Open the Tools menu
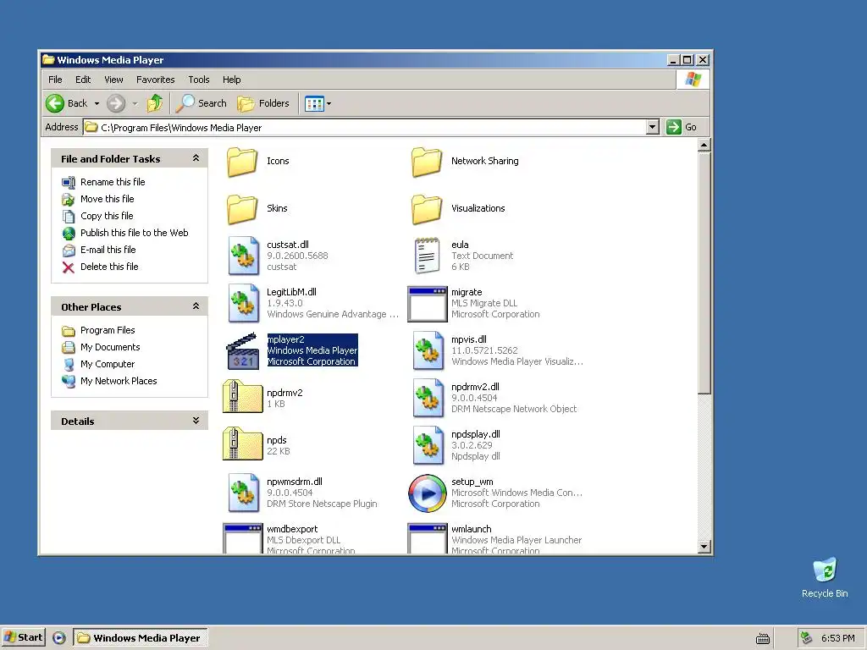Image resolution: width=867 pixels, height=650 pixels. pos(198,80)
